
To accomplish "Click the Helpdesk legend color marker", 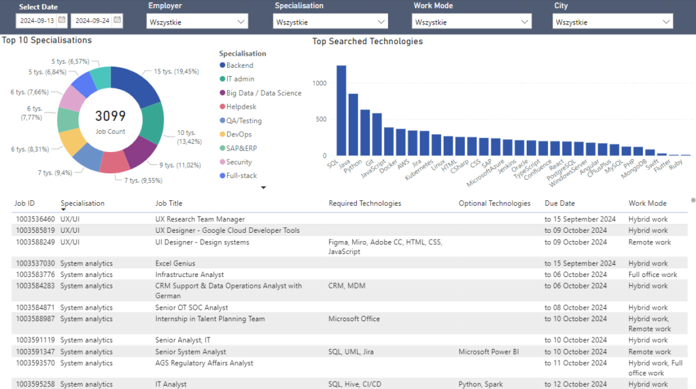I will (x=222, y=107).
